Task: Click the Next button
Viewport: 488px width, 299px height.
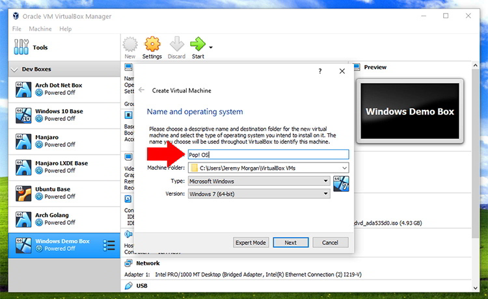Action: point(291,242)
